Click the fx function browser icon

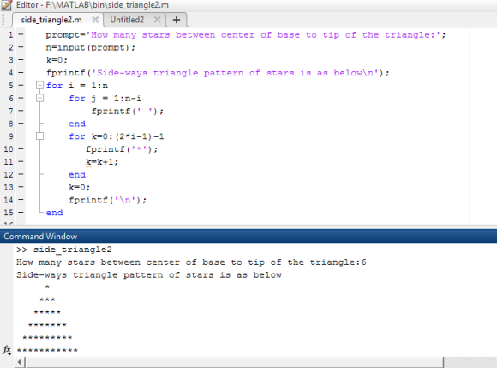(7, 350)
